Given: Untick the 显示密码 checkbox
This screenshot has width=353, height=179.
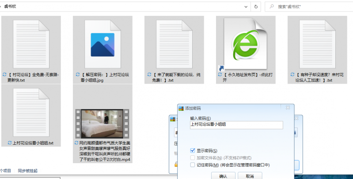Looking at the screenshot, I should coord(193,150).
